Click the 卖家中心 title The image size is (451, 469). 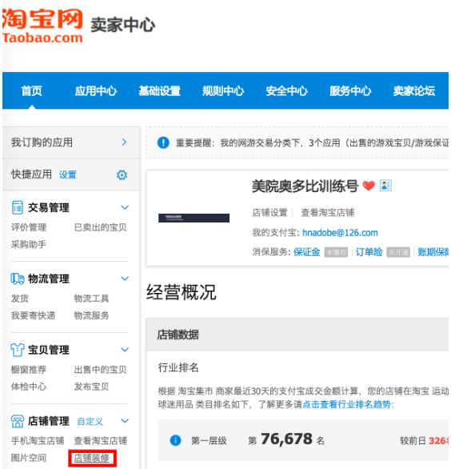pos(122,25)
